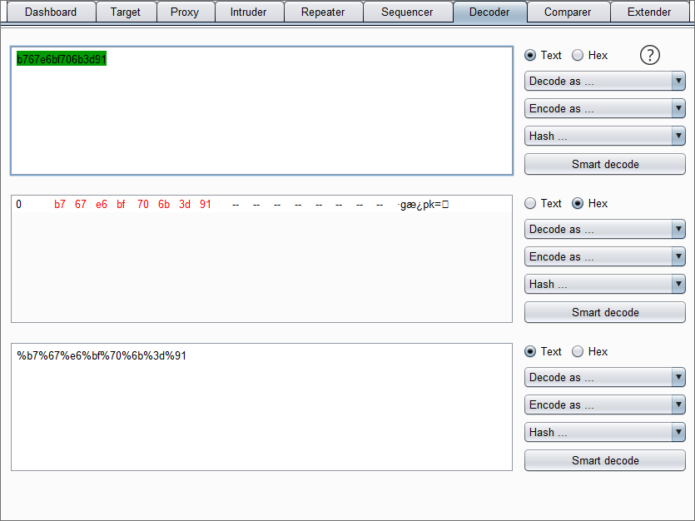This screenshot has width=695, height=521.
Task: Click the top Smart decode button
Action: [604, 164]
